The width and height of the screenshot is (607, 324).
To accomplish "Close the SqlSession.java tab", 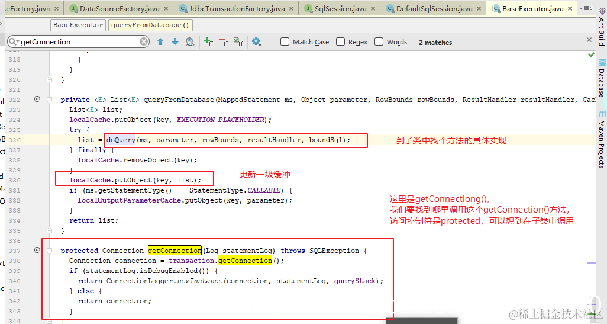I will click(x=373, y=8).
